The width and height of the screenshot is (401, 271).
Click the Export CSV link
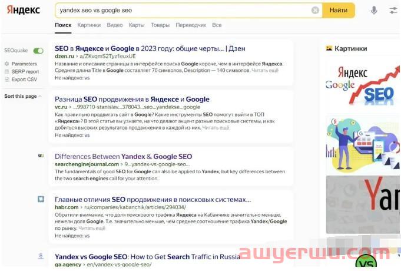point(24,80)
